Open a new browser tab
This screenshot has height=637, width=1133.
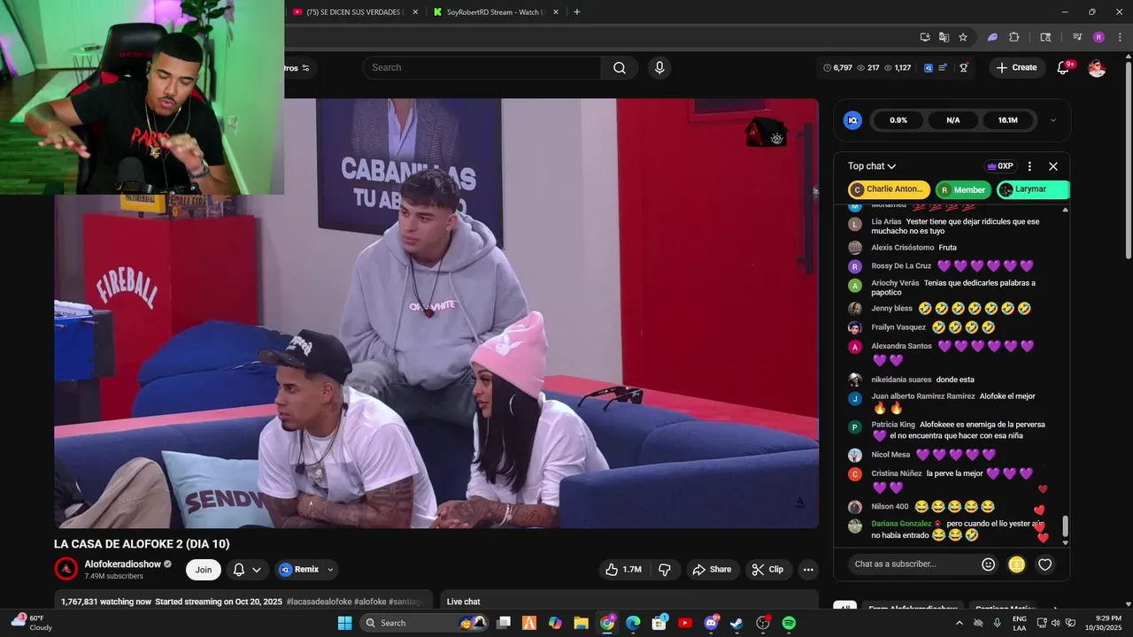click(x=577, y=12)
